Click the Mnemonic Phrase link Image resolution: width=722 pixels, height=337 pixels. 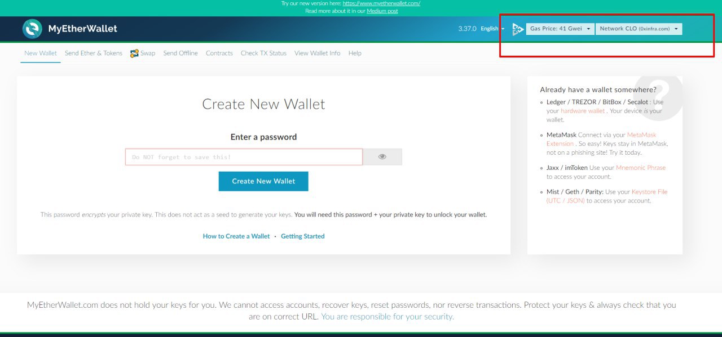(641, 168)
